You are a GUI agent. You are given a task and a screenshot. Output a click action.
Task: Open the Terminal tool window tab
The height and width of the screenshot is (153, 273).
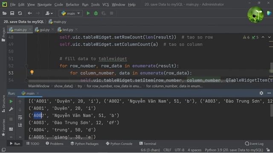point(148,144)
